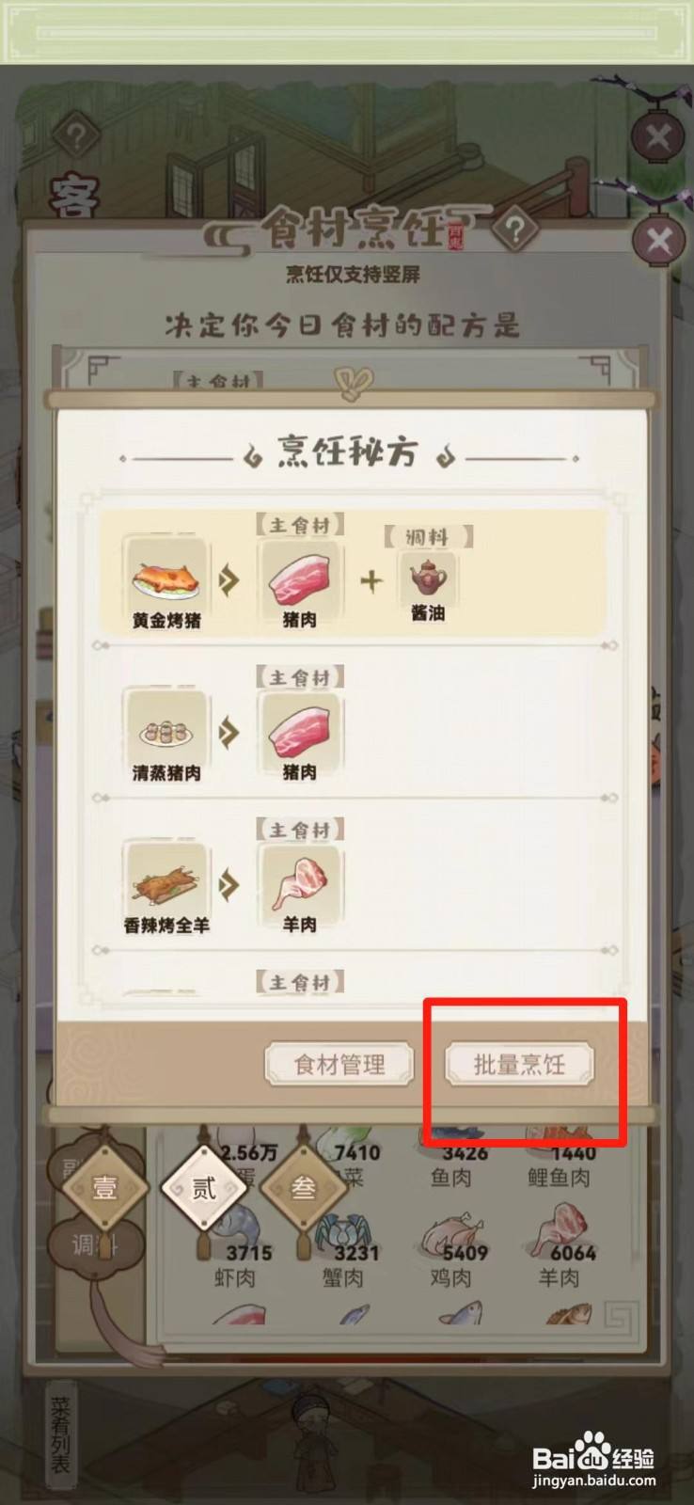The height and width of the screenshot is (1505, 694).
Task: Click the 批量烹饪 button
Action: pyautogui.click(x=519, y=1065)
